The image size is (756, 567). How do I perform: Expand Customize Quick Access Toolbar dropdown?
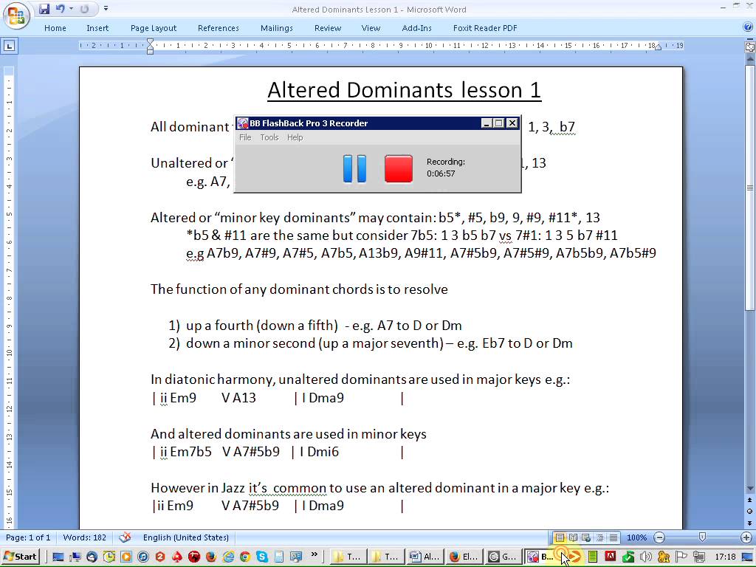[x=106, y=9]
